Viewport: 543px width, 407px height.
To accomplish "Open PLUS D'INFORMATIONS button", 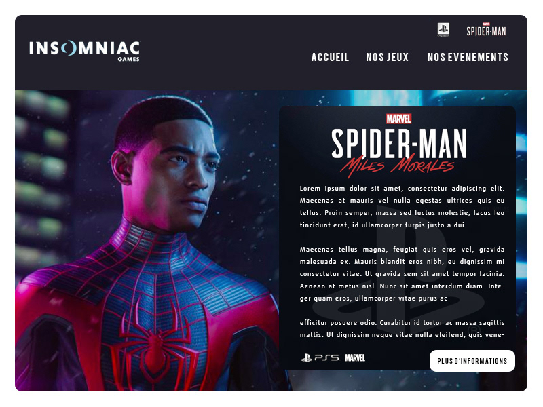I will click(472, 361).
